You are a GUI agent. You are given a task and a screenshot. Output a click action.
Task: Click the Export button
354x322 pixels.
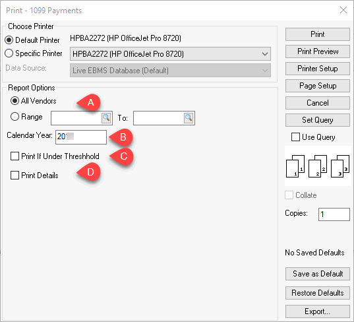coord(318,311)
